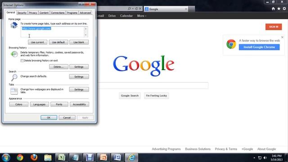288x162 pixels.
Task: Close the Google browser tab
Action: point(186,9)
